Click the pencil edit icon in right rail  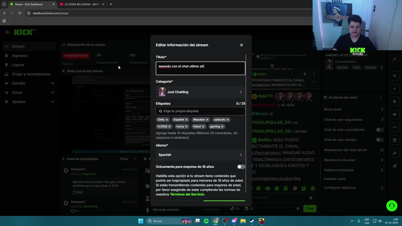(x=395, y=59)
